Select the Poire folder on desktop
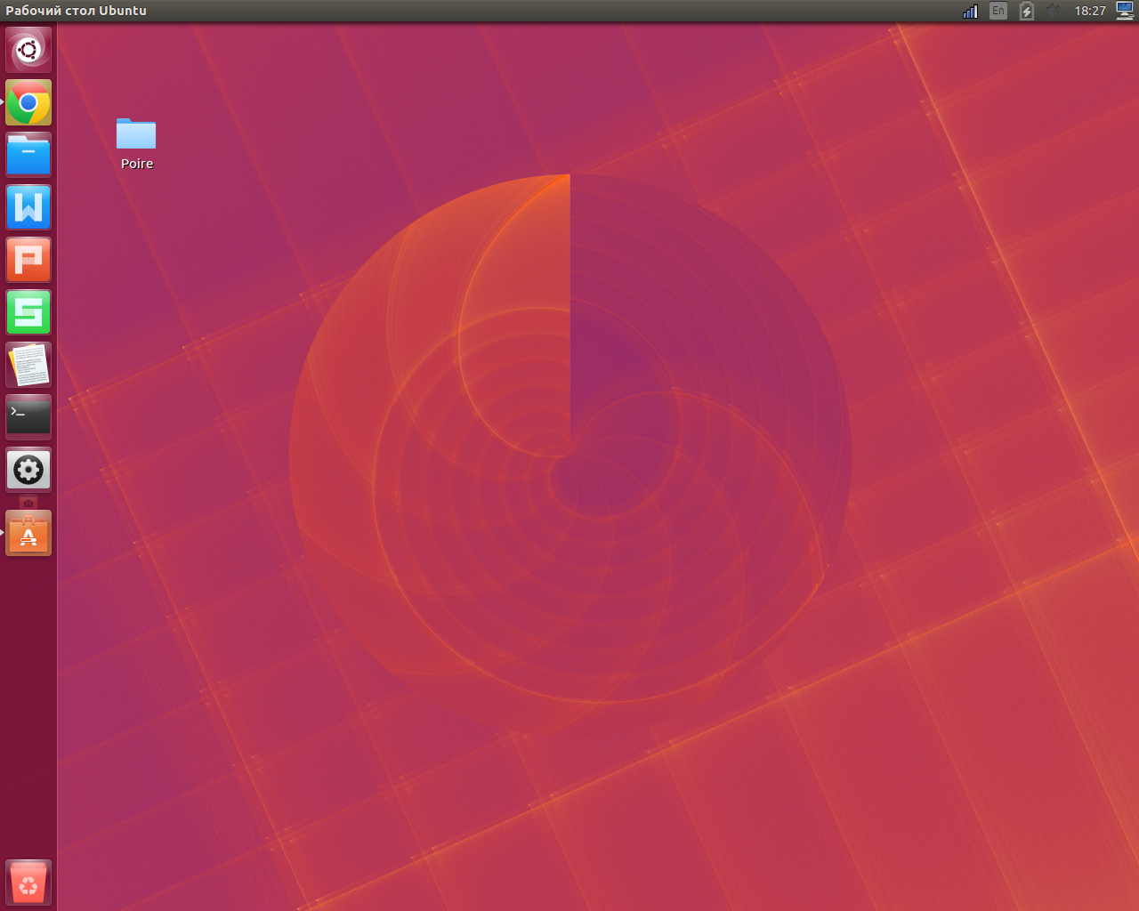The image size is (1139, 911). point(136,134)
